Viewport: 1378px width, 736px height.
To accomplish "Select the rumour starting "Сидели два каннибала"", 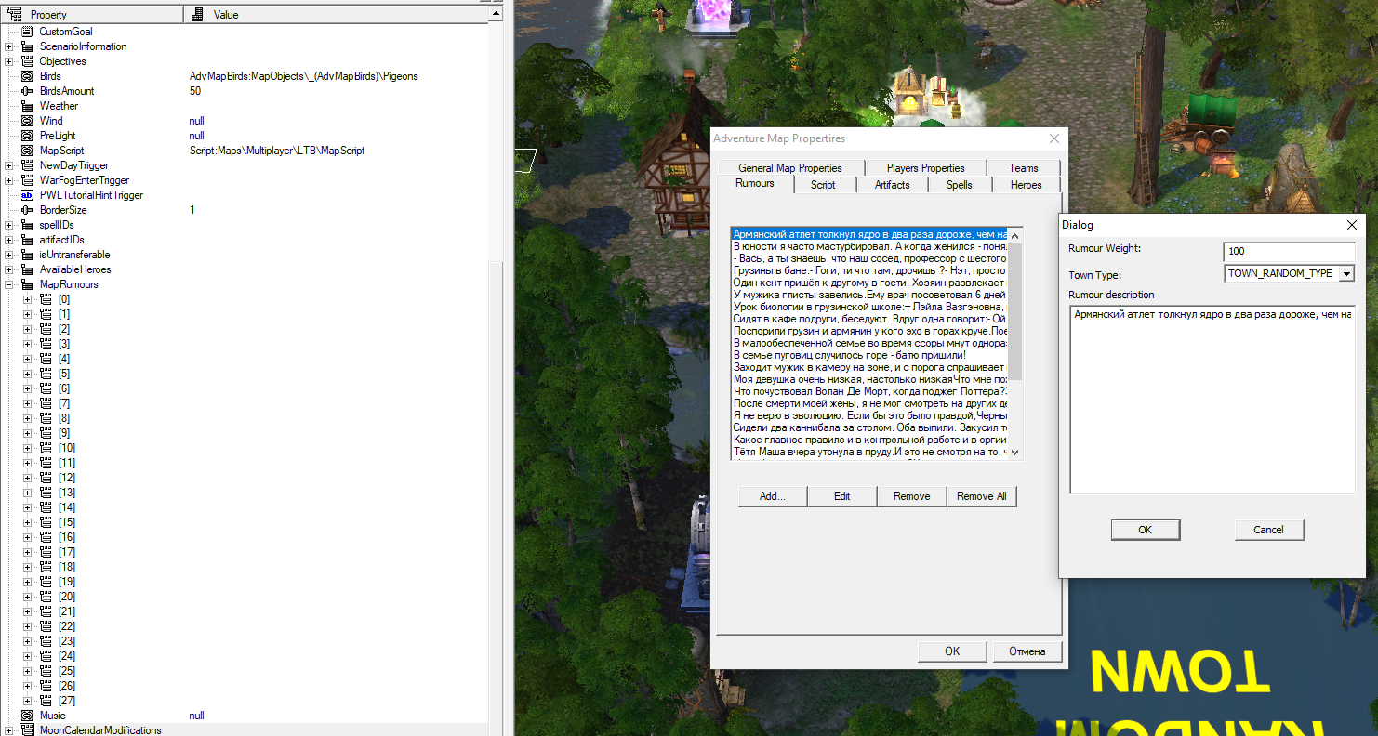I will 869,427.
